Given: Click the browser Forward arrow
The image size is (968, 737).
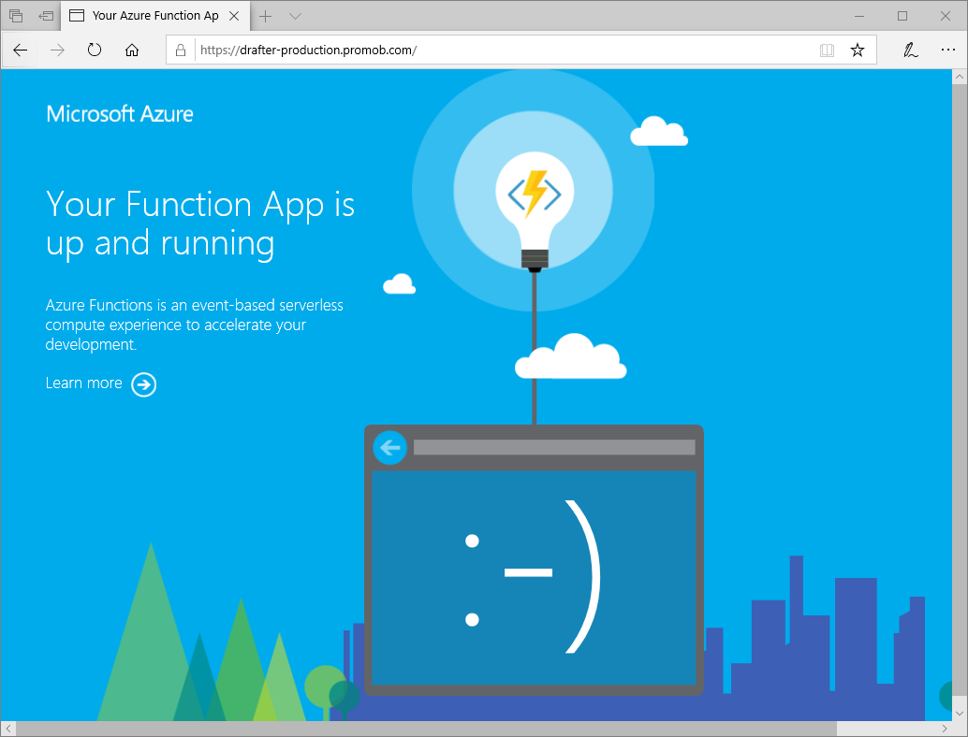Looking at the screenshot, I should [57, 50].
